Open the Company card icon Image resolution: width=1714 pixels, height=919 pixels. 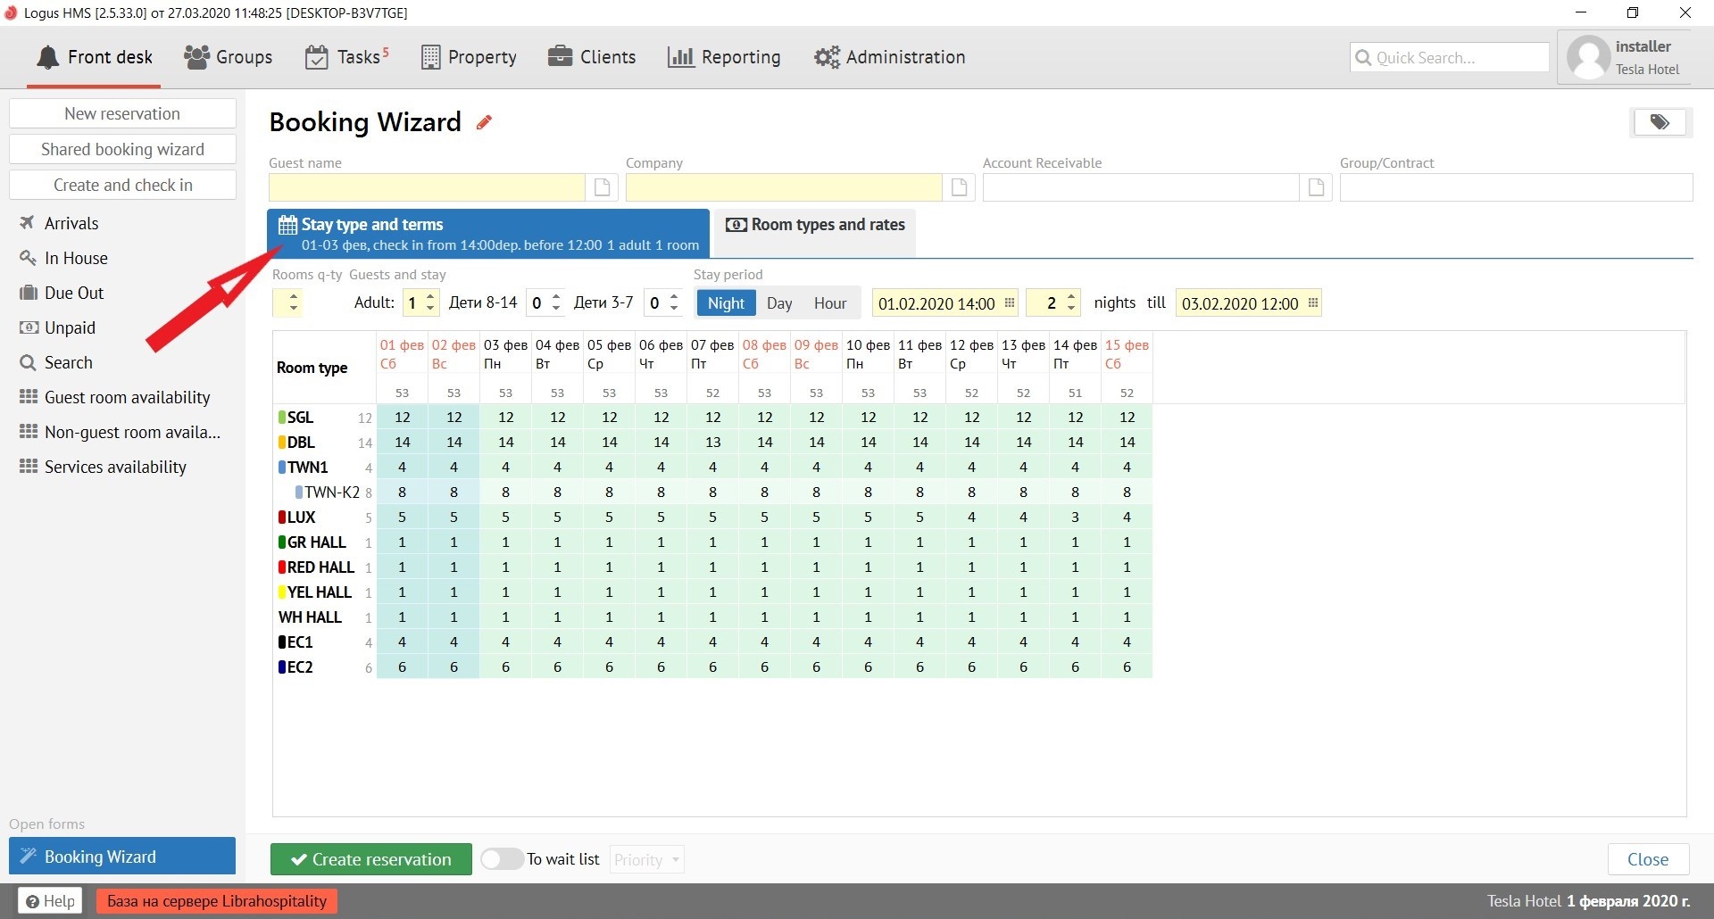pyautogui.click(x=960, y=187)
